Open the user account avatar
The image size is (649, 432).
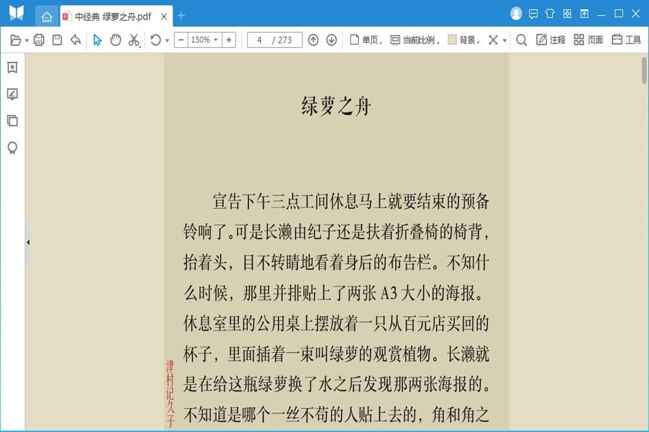click(x=516, y=14)
